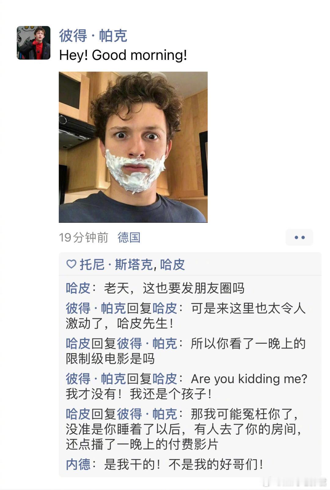Select the post text Hey! Good morning!

(x=123, y=55)
